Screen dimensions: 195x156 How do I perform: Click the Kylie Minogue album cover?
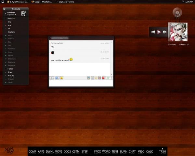click(178, 32)
